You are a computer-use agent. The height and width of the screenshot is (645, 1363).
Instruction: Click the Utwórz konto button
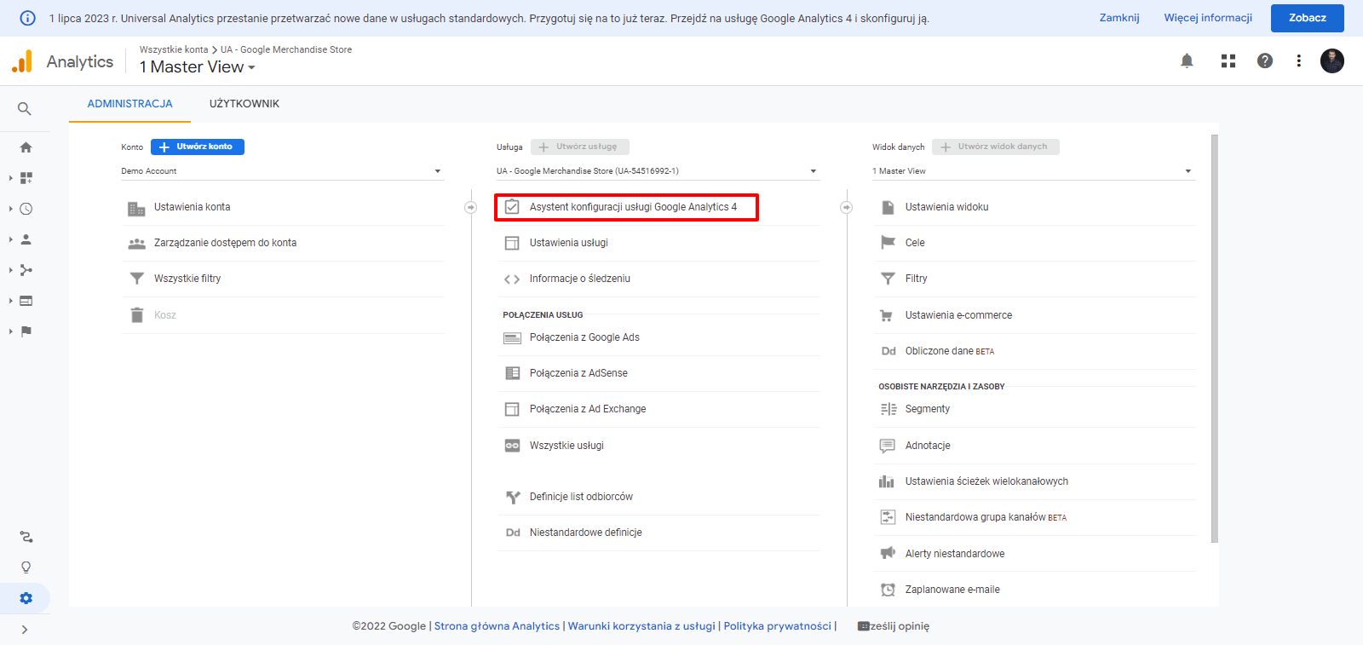198,147
